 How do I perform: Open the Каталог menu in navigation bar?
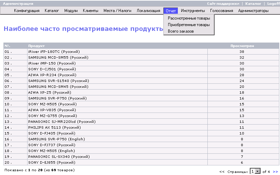[52, 11]
